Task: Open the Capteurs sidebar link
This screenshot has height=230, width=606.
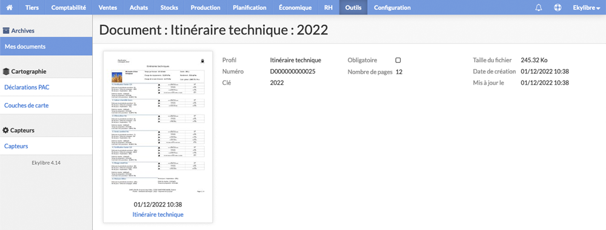Action: (16, 146)
